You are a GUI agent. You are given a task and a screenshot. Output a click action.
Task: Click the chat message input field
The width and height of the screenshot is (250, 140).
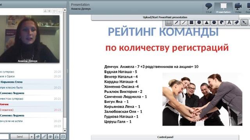point(4,136)
